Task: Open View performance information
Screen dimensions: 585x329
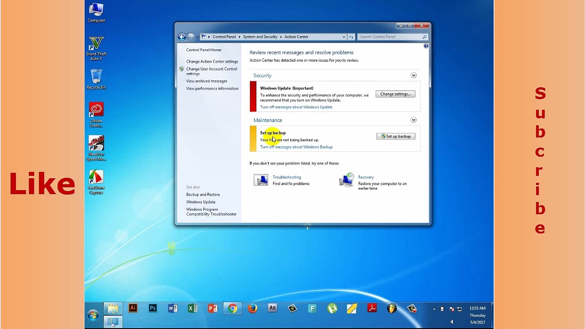Action: click(212, 89)
